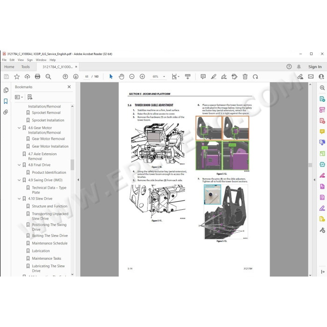Click the scrolling mode keyboard icon
This screenshot has width=327, height=327.
[x=188, y=77]
